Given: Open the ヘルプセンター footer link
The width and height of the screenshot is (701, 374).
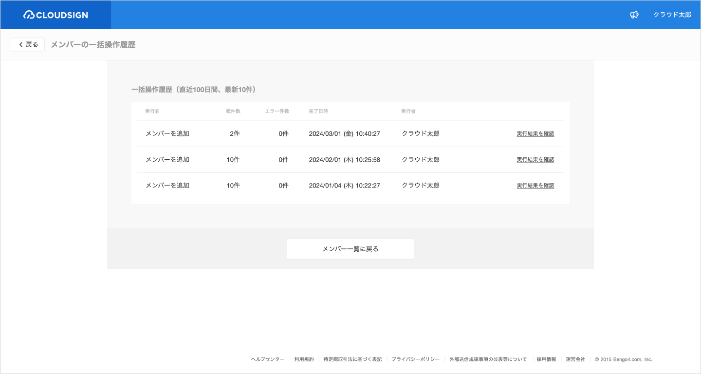Looking at the screenshot, I should point(268,359).
